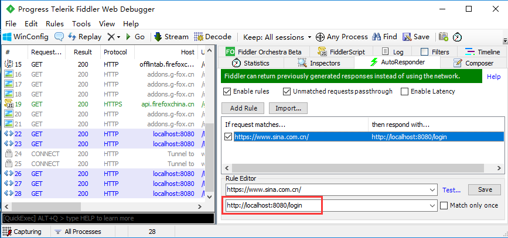Open the Fiddler Orchestra Beta tab

[264, 51]
